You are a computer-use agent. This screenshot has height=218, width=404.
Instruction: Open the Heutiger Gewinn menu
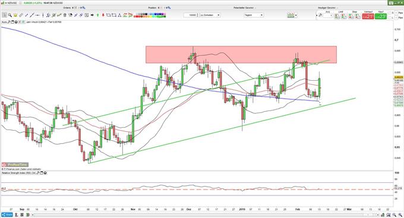pyautogui.click(x=327, y=8)
